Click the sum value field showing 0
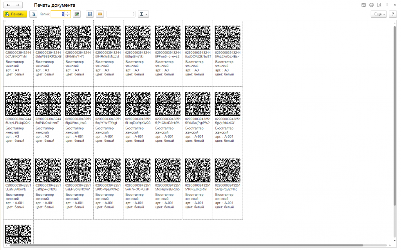 point(121,14)
